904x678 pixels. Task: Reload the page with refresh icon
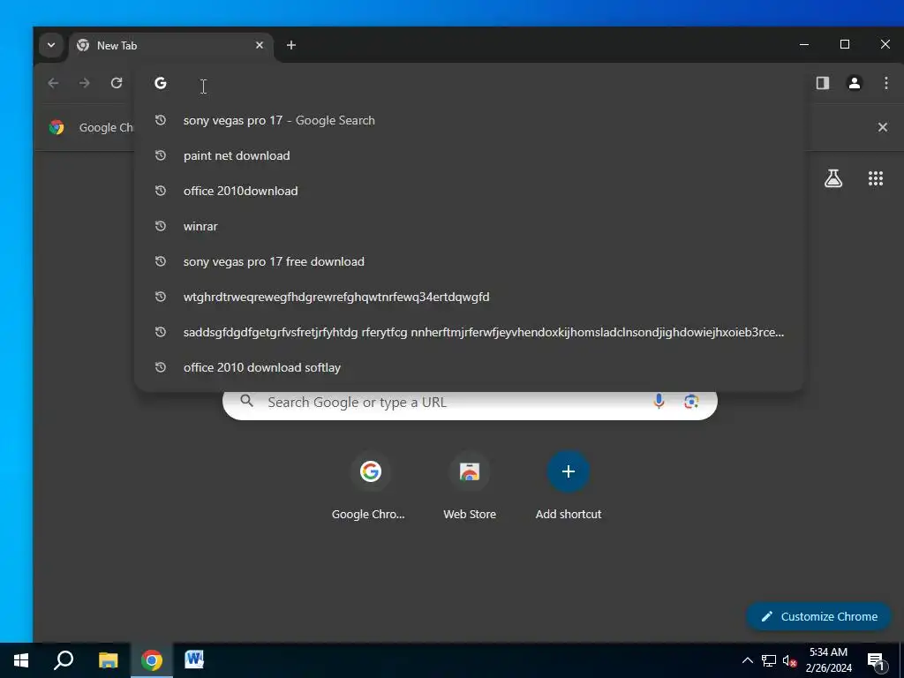tap(117, 83)
